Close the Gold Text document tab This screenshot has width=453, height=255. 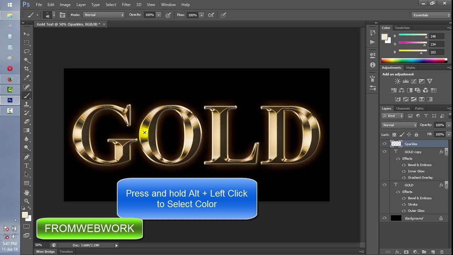tap(104, 24)
